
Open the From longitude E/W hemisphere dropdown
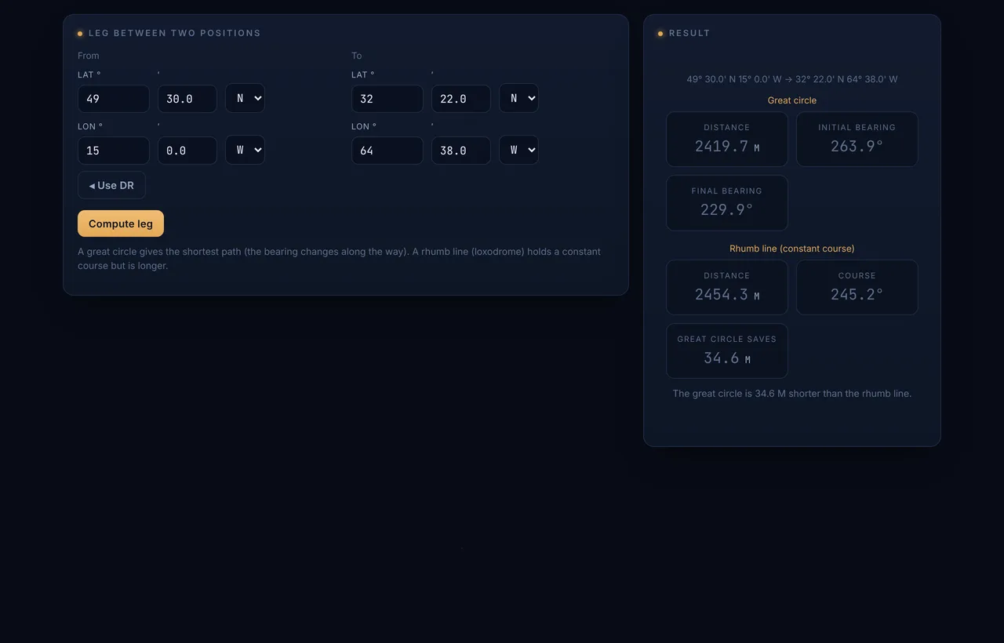pyautogui.click(x=245, y=150)
